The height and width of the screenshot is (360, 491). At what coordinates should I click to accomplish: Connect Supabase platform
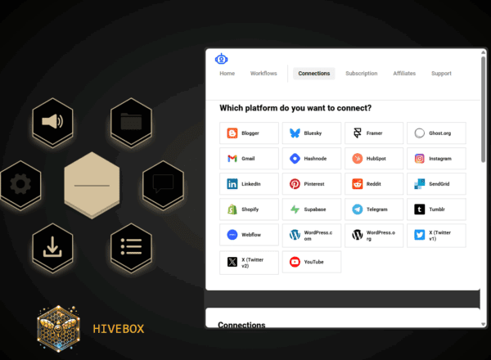[x=312, y=209]
